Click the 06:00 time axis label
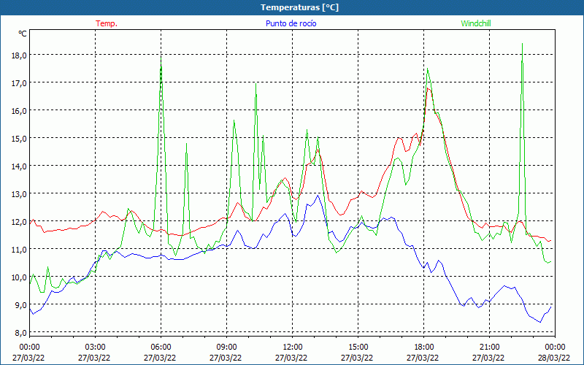 click(161, 347)
